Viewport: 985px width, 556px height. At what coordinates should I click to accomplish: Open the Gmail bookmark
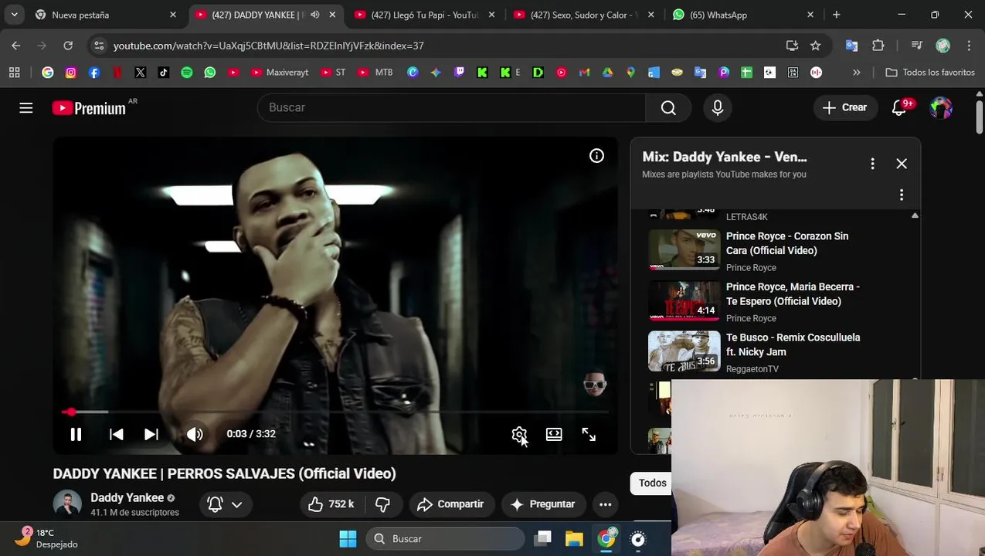coord(584,73)
